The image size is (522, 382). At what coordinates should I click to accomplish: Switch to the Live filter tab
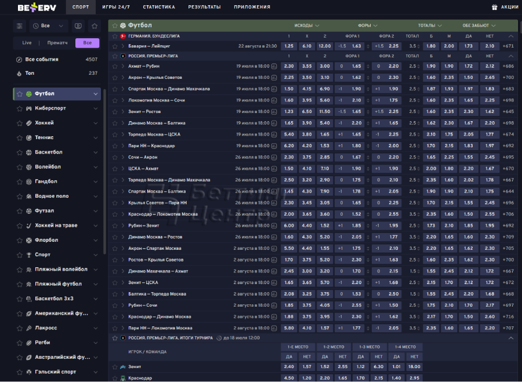tap(27, 43)
